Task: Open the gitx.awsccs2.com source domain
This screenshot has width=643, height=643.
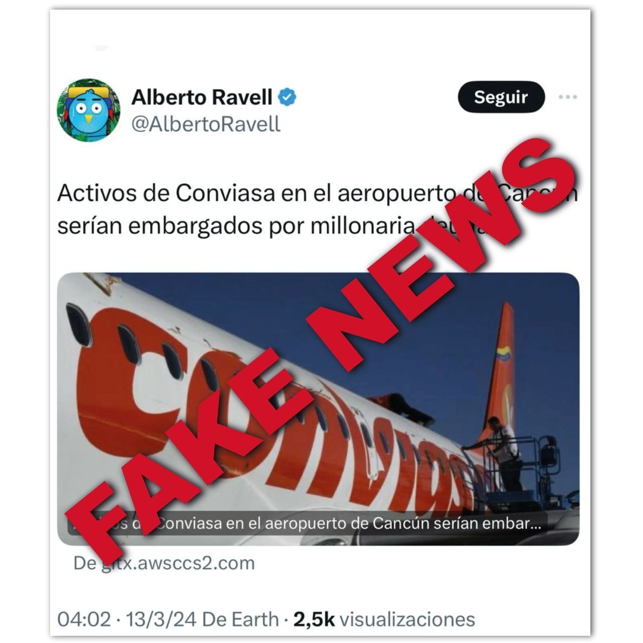Action: (164, 563)
